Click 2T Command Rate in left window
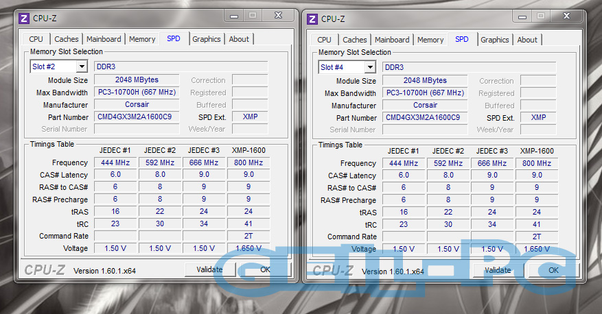 (x=248, y=236)
